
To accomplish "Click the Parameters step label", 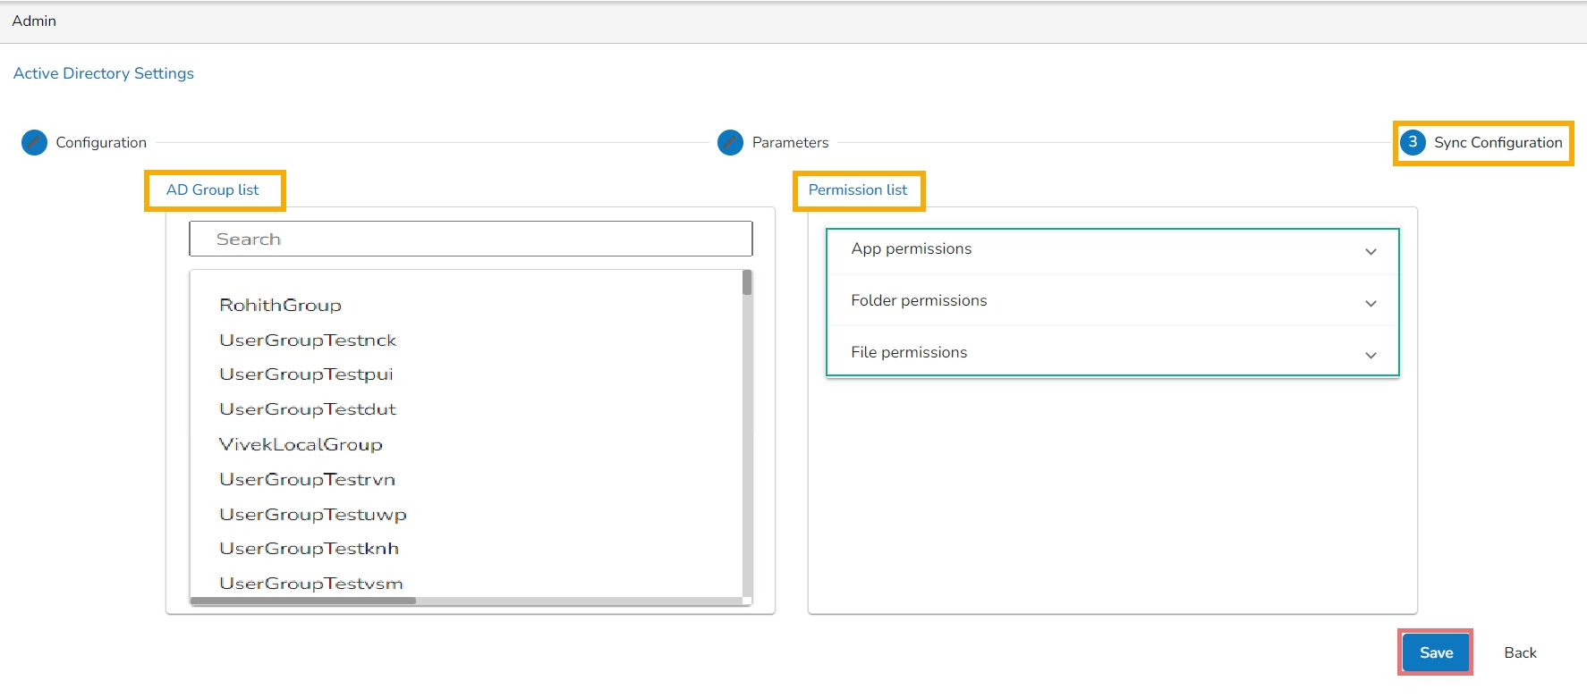I will tap(790, 143).
